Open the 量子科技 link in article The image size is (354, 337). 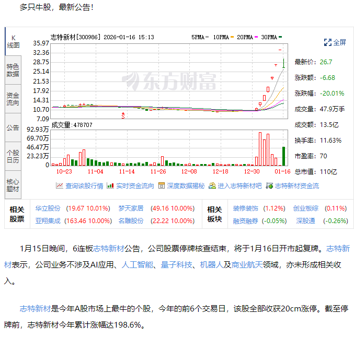click(x=177, y=264)
